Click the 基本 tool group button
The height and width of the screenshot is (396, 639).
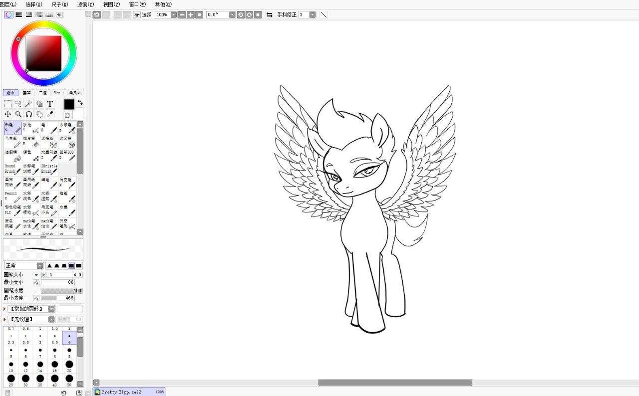coord(26,93)
